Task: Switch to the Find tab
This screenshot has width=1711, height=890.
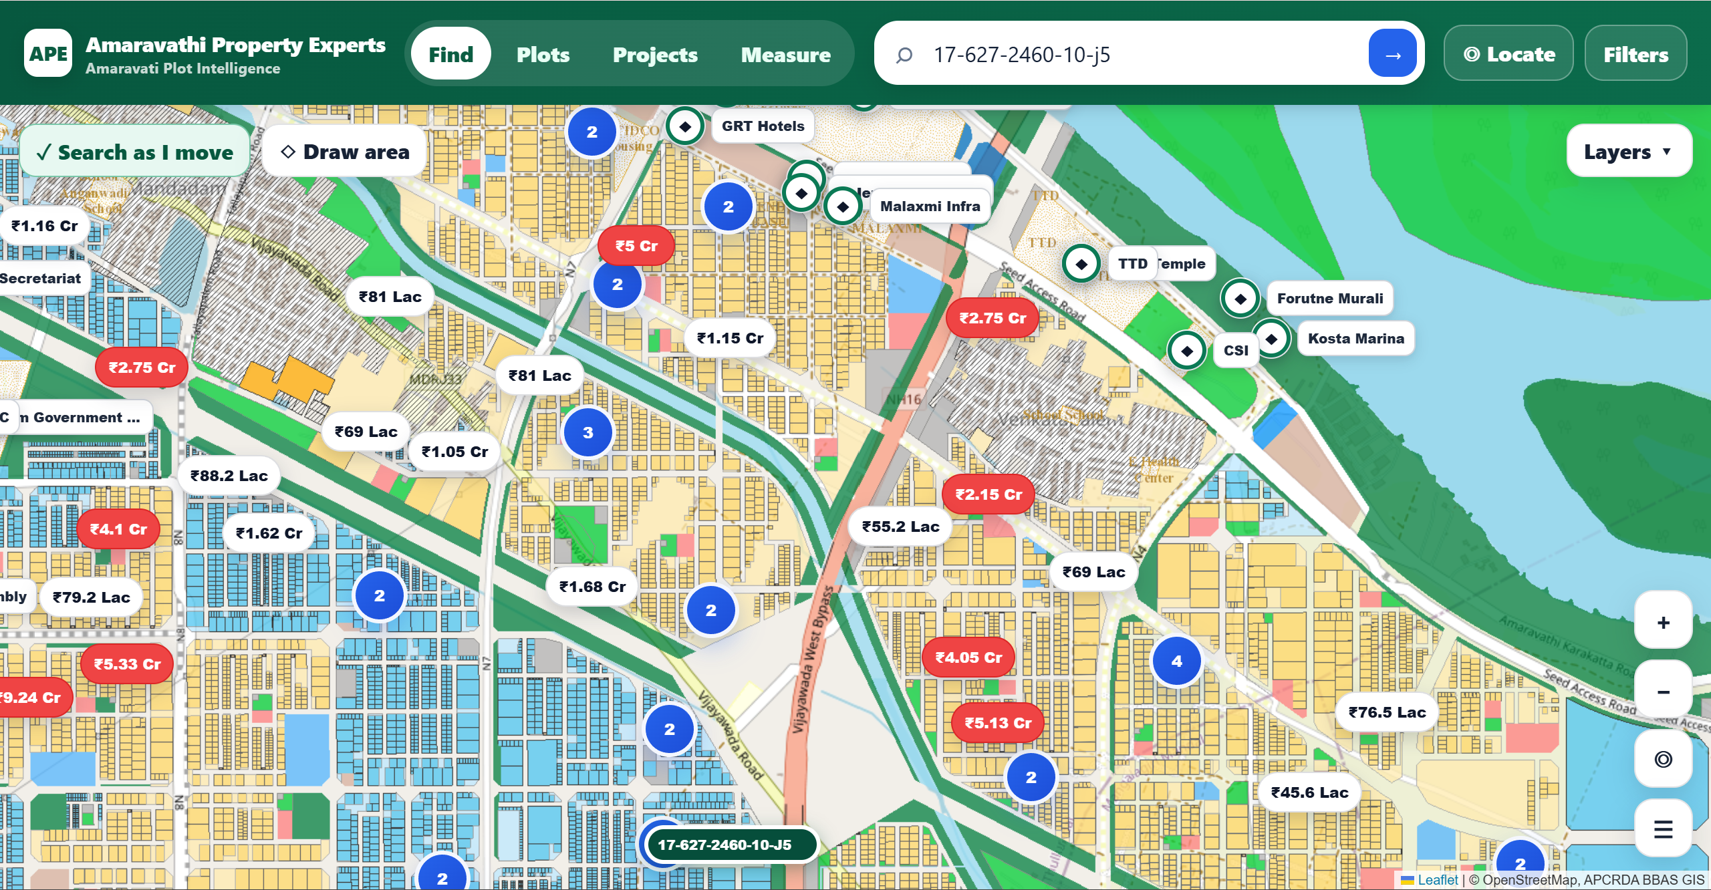Action: point(451,54)
